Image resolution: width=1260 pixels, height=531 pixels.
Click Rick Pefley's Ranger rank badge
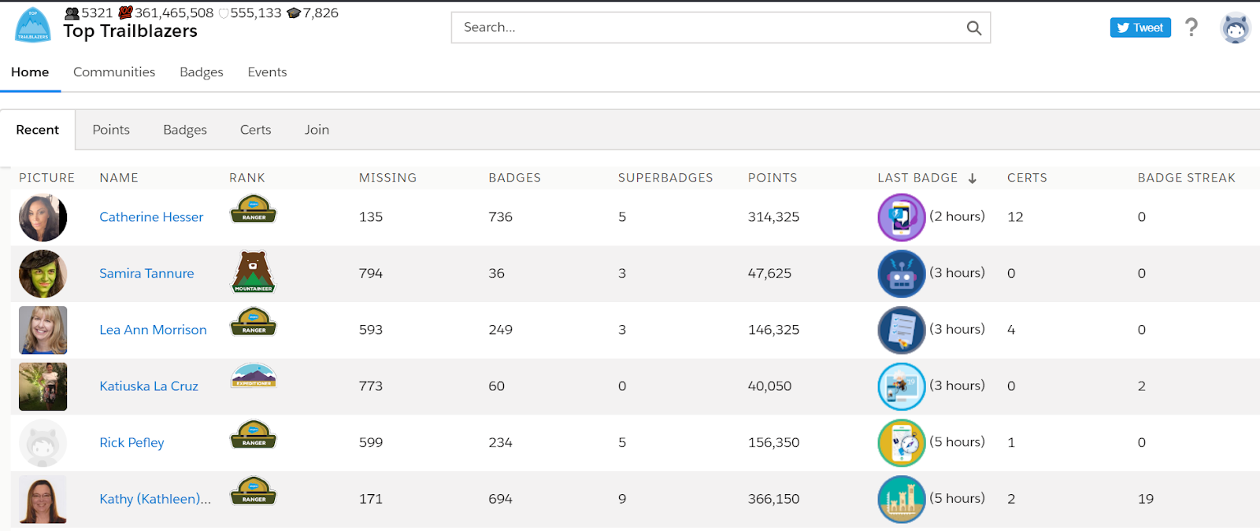(x=254, y=434)
